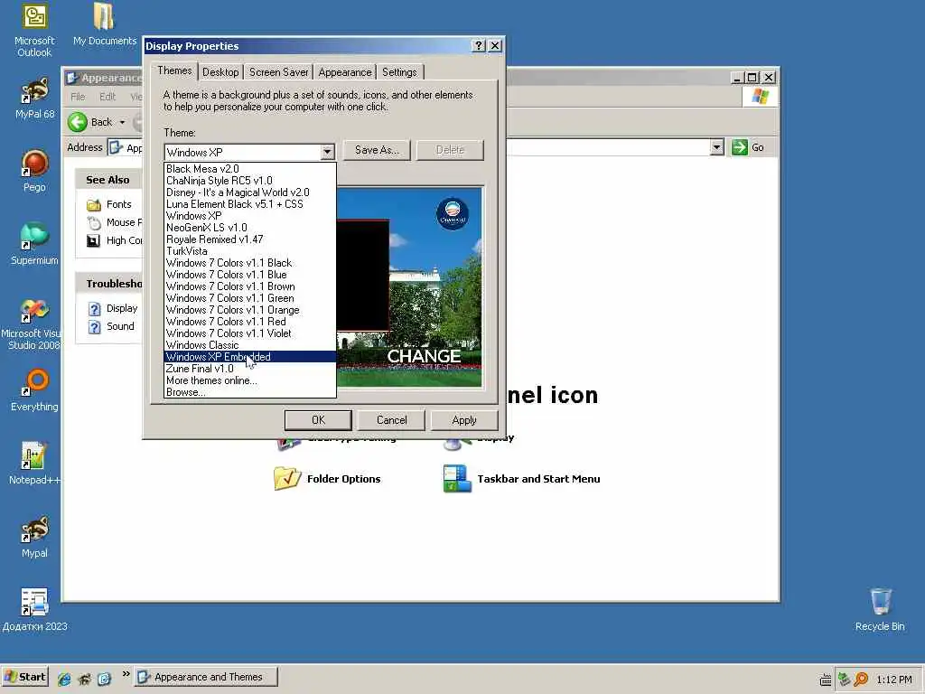The height and width of the screenshot is (694, 925).
Task: Select Windows 7 Colors v1.1 Green
Action: tap(249, 298)
